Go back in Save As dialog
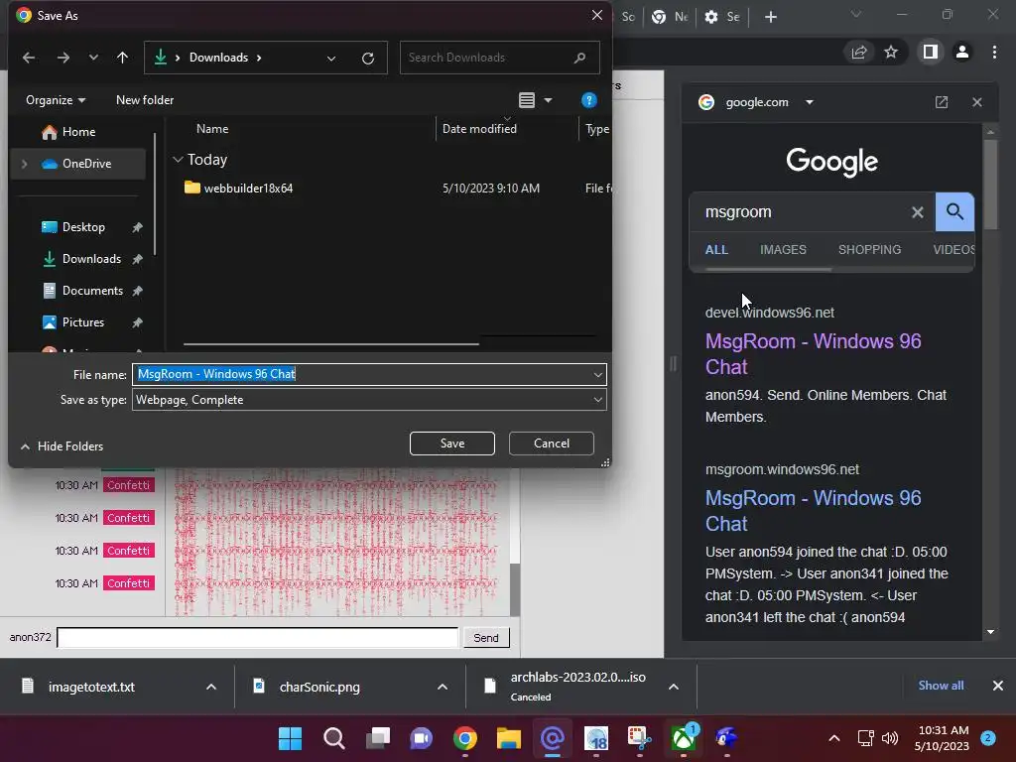Viewport: 1016px width, 762px height. (29, 58)
